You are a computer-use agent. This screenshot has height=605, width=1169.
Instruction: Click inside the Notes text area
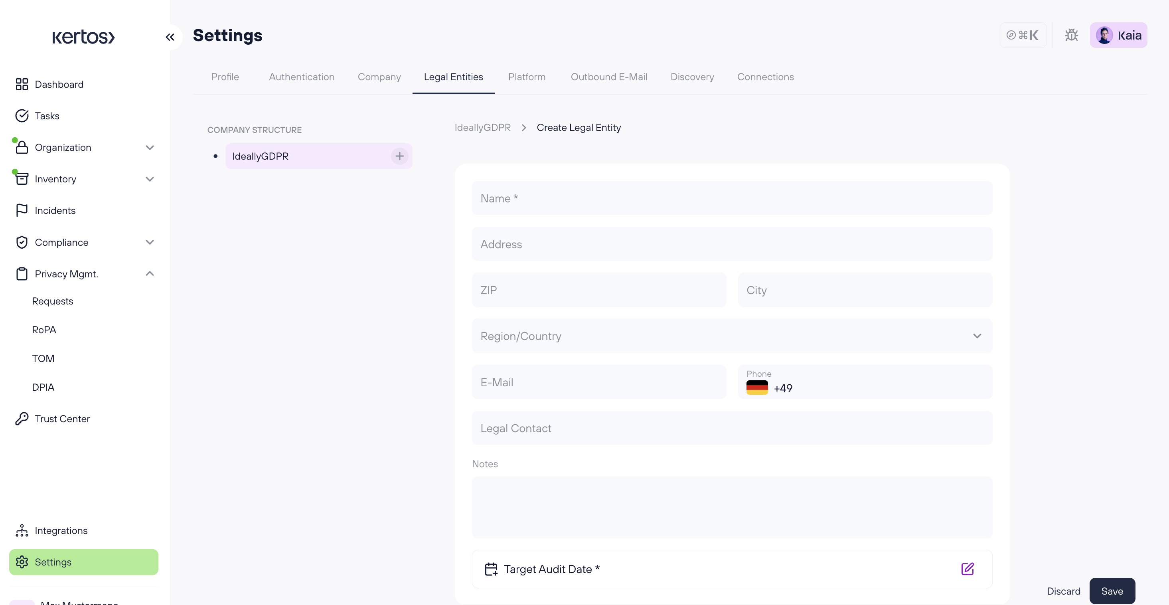pos(732,507)
